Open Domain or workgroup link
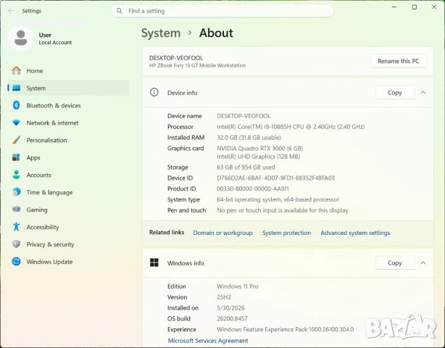The image size is (445, 348). [222, 233]
